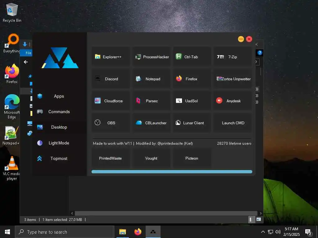Select Notepad++ desktop shortcut

(11, 135)
